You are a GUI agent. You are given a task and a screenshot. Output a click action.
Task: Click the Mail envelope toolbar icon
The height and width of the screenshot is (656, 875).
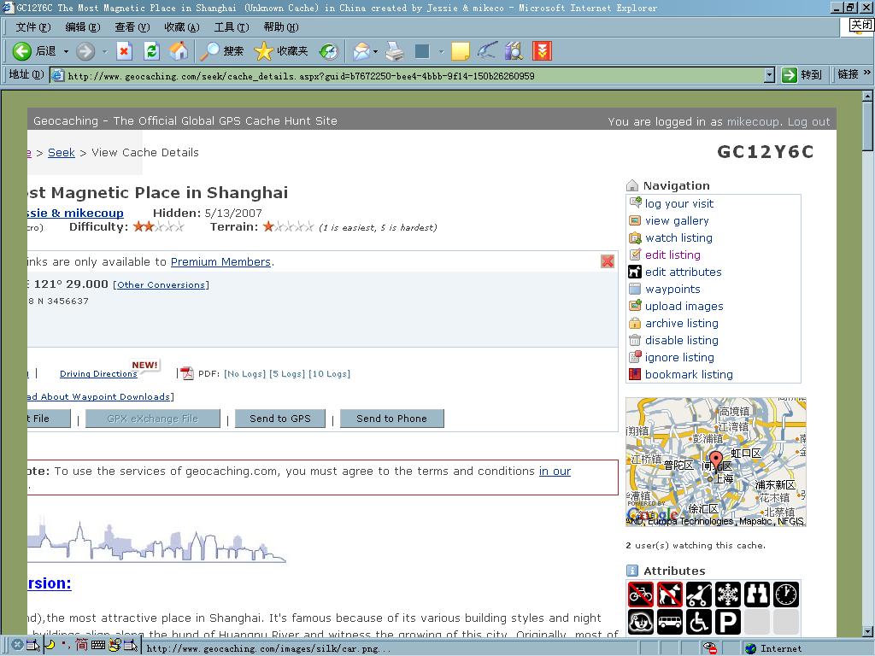(361, 51)
